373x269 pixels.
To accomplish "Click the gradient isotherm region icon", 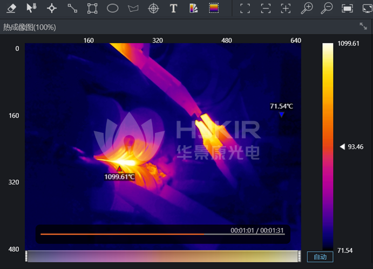I will [214, 8].
